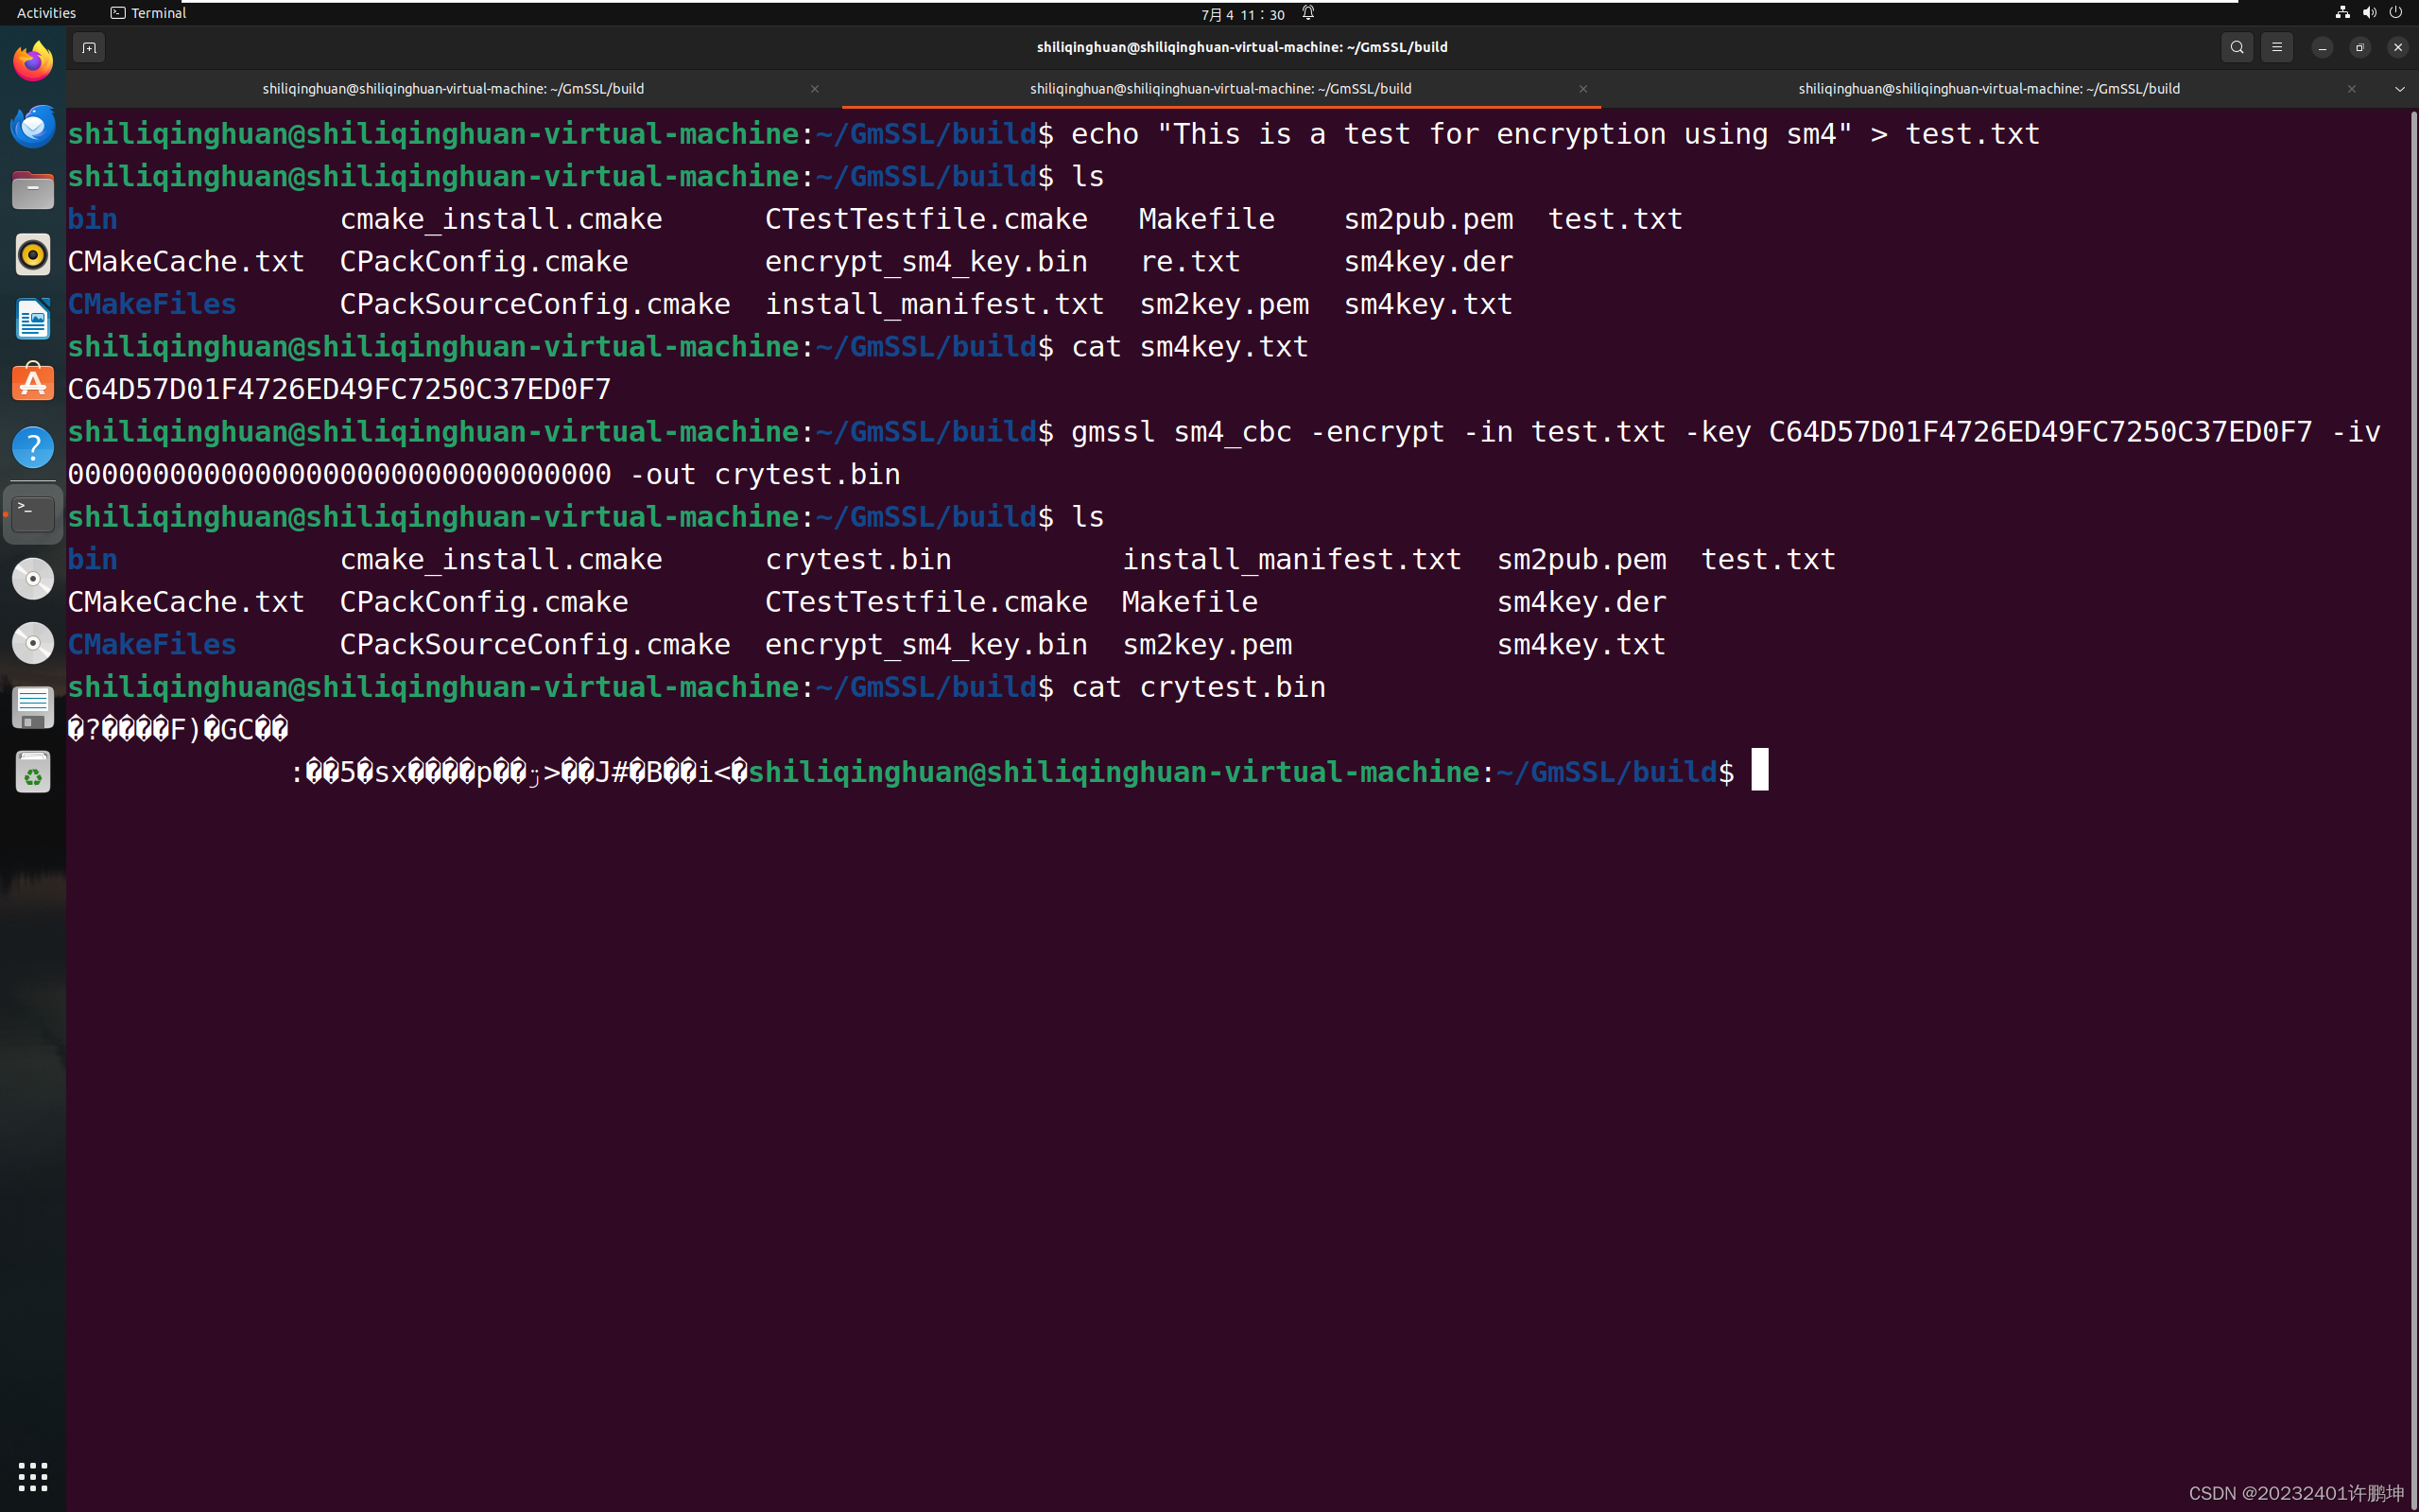Open the Terminal app menu in top bar
2419x1512 pixels.
coord(148,13)
